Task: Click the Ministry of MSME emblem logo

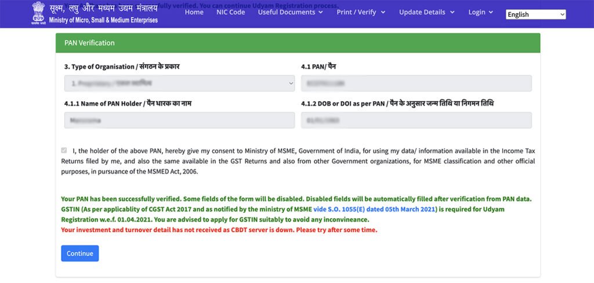Action: click(x=38, y=13)
